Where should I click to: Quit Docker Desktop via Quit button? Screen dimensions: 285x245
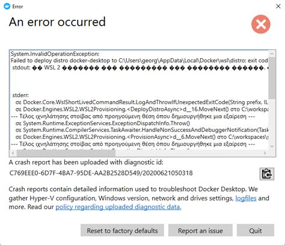256,231
